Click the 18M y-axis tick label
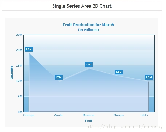Image resolution: width=166 pixels, height=132 pixels. coord(19,65)
